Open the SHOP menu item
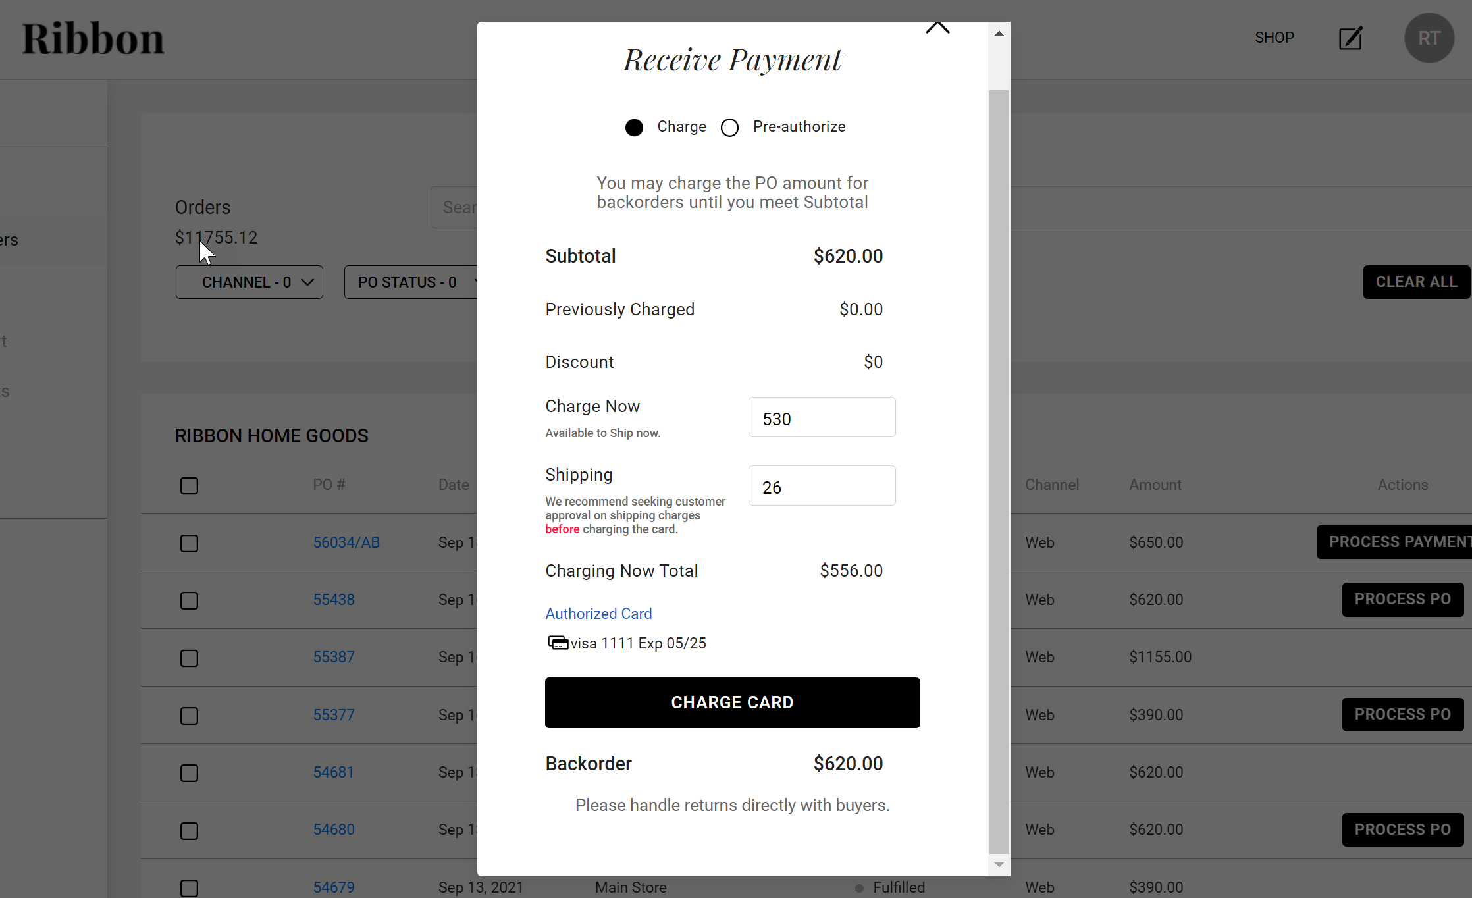This screenshot has width=1472, height=898. [1274, 38]
